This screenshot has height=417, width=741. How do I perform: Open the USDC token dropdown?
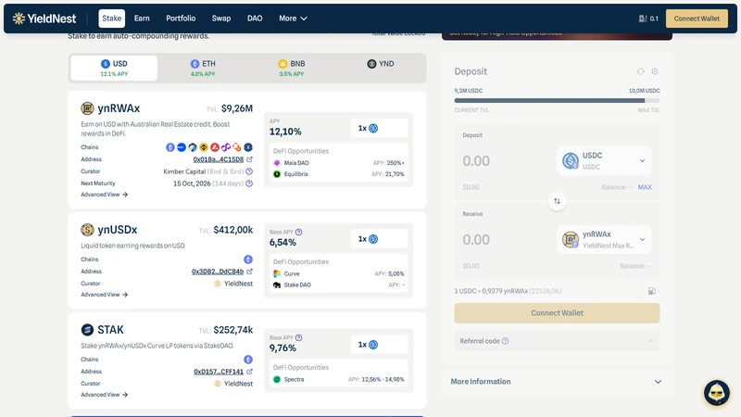click(604, 160)
